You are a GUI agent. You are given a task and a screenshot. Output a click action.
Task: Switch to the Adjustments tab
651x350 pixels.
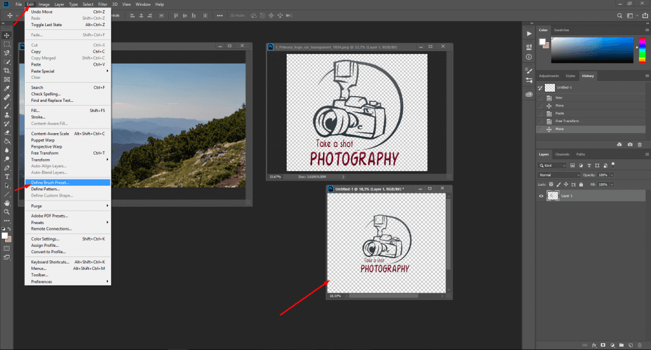(549, 76)
